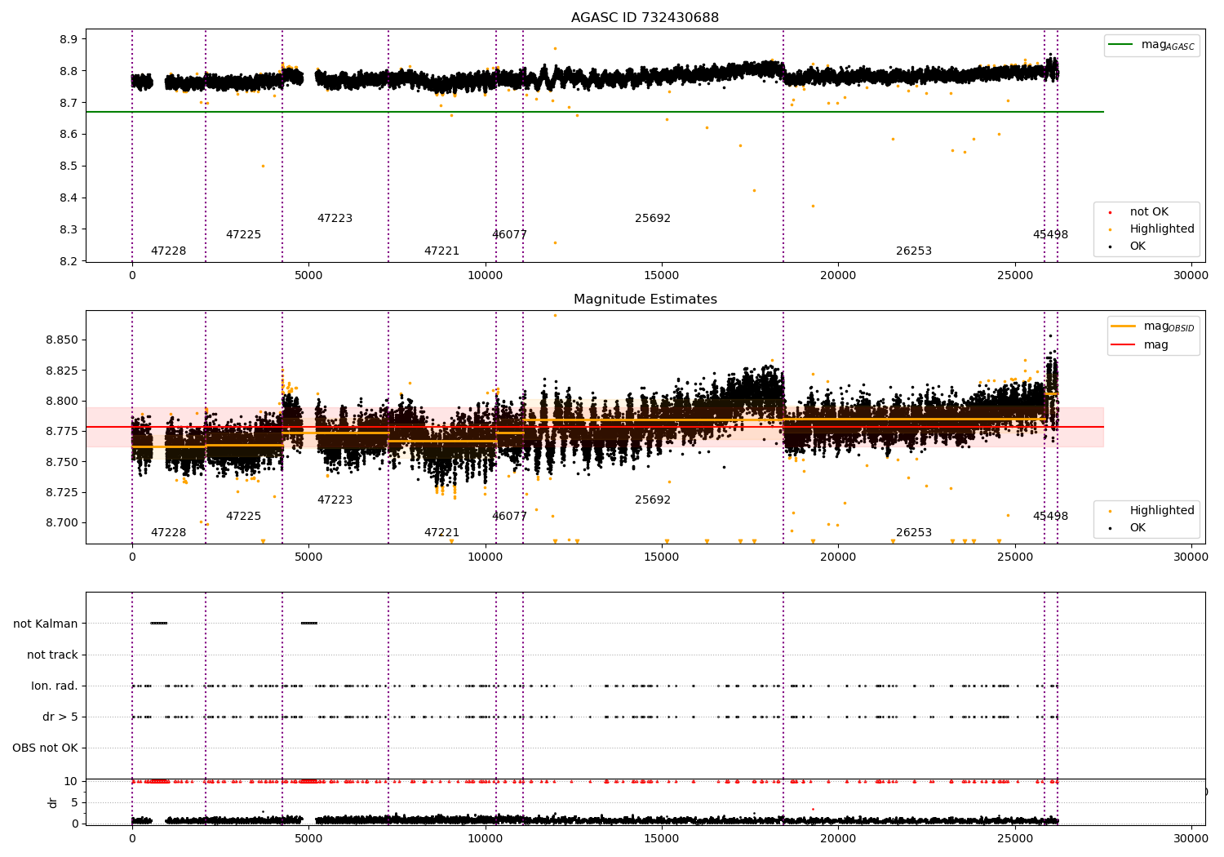Click the 15000 x-tick under the AGASC ID plot

point(662,276)
